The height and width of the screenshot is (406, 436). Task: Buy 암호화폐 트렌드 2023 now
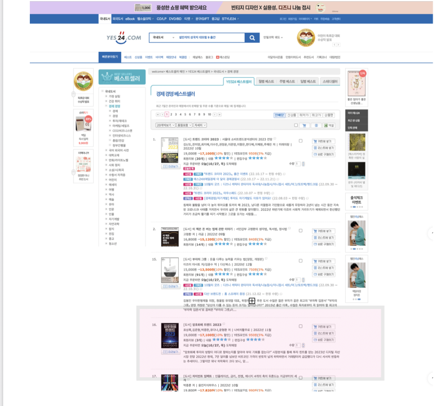point(324,340)
